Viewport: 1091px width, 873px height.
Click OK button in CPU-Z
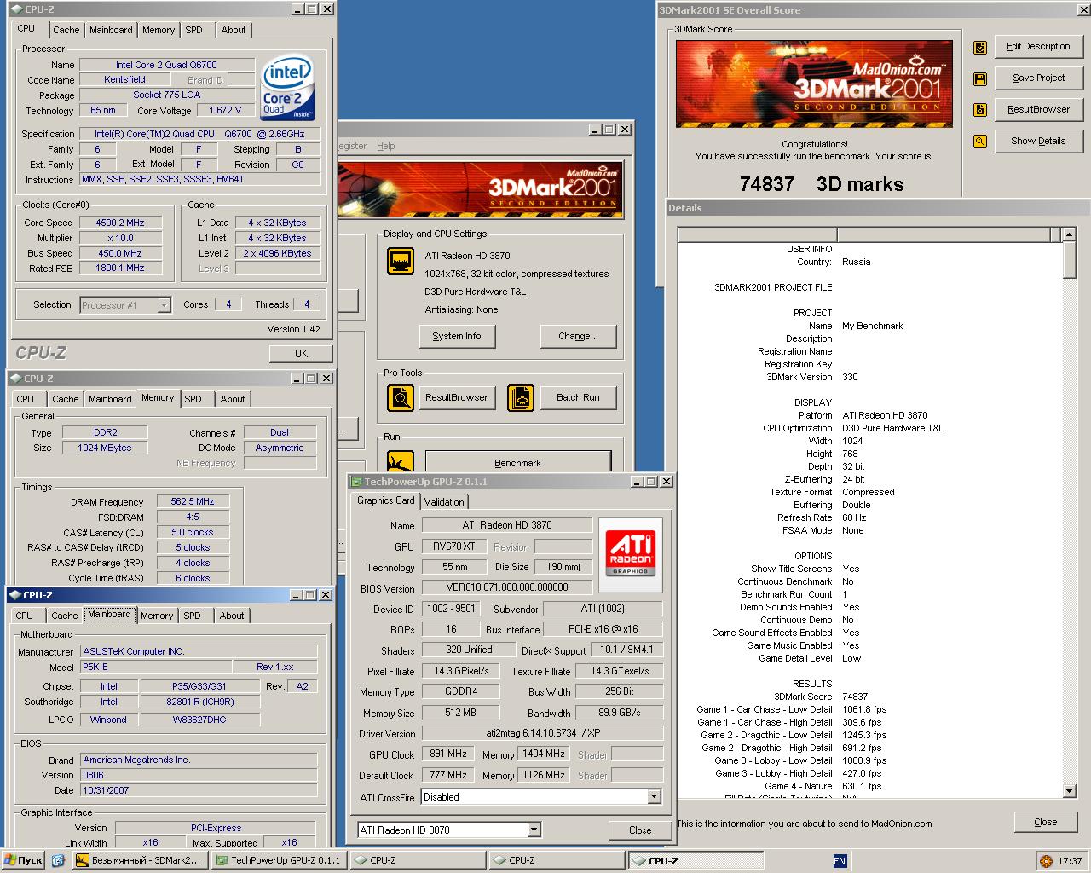click(301, 353)
